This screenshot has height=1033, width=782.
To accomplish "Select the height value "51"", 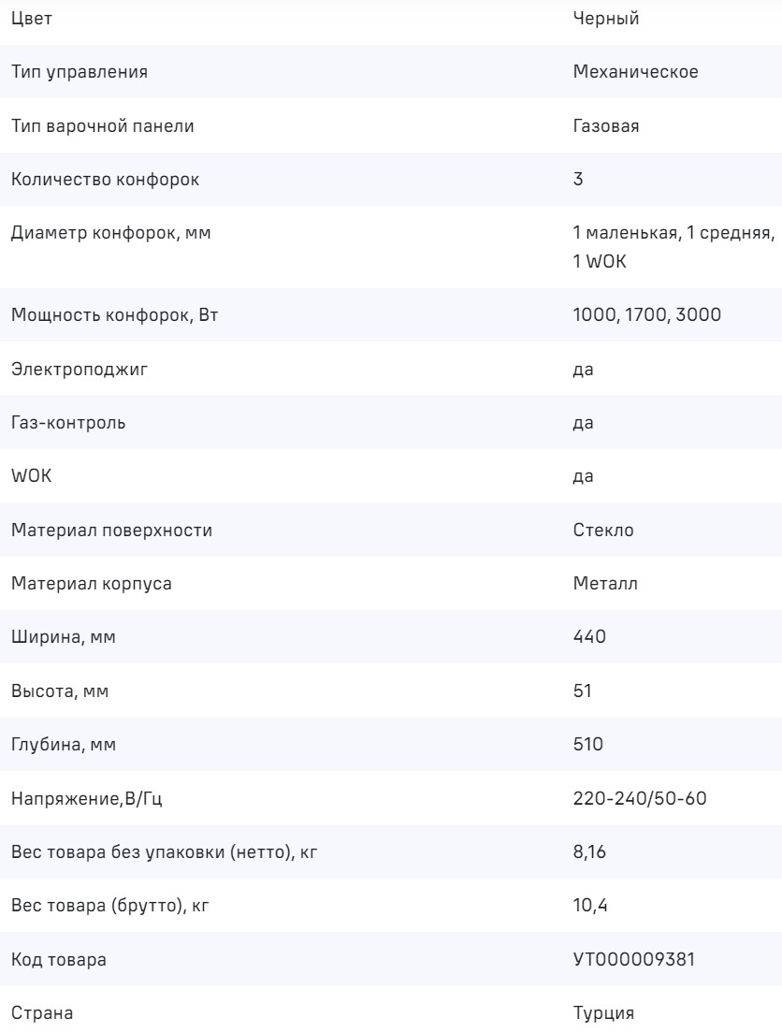I will 583,691.
